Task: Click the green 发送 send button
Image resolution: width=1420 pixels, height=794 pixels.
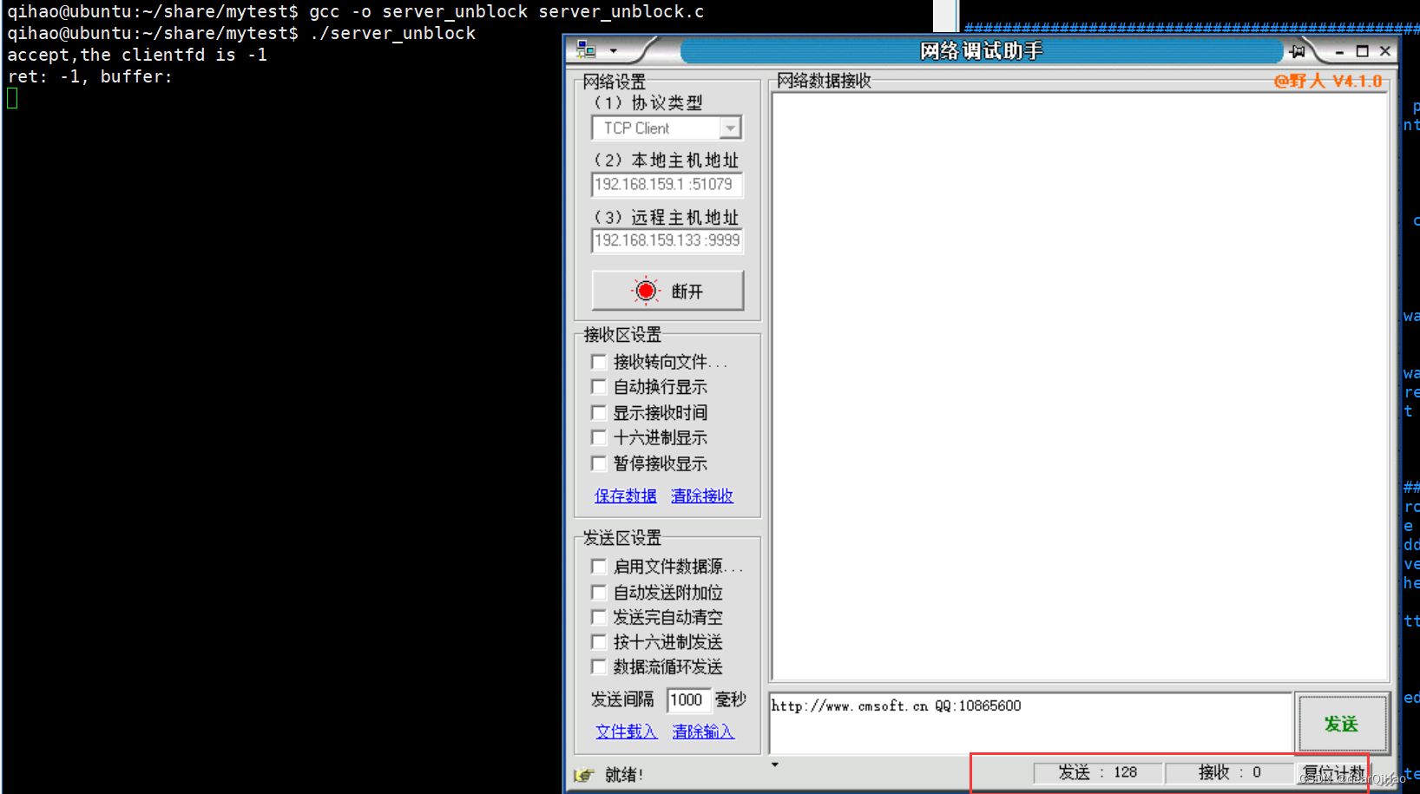Action: tap(1341, 724)
